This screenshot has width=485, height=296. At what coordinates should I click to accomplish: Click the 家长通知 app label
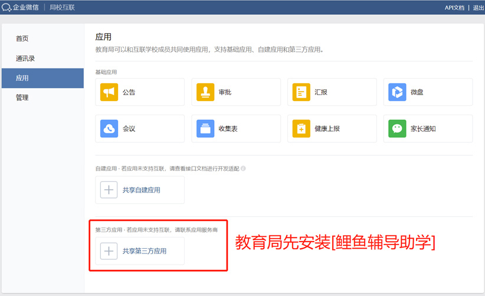(423, 129)
